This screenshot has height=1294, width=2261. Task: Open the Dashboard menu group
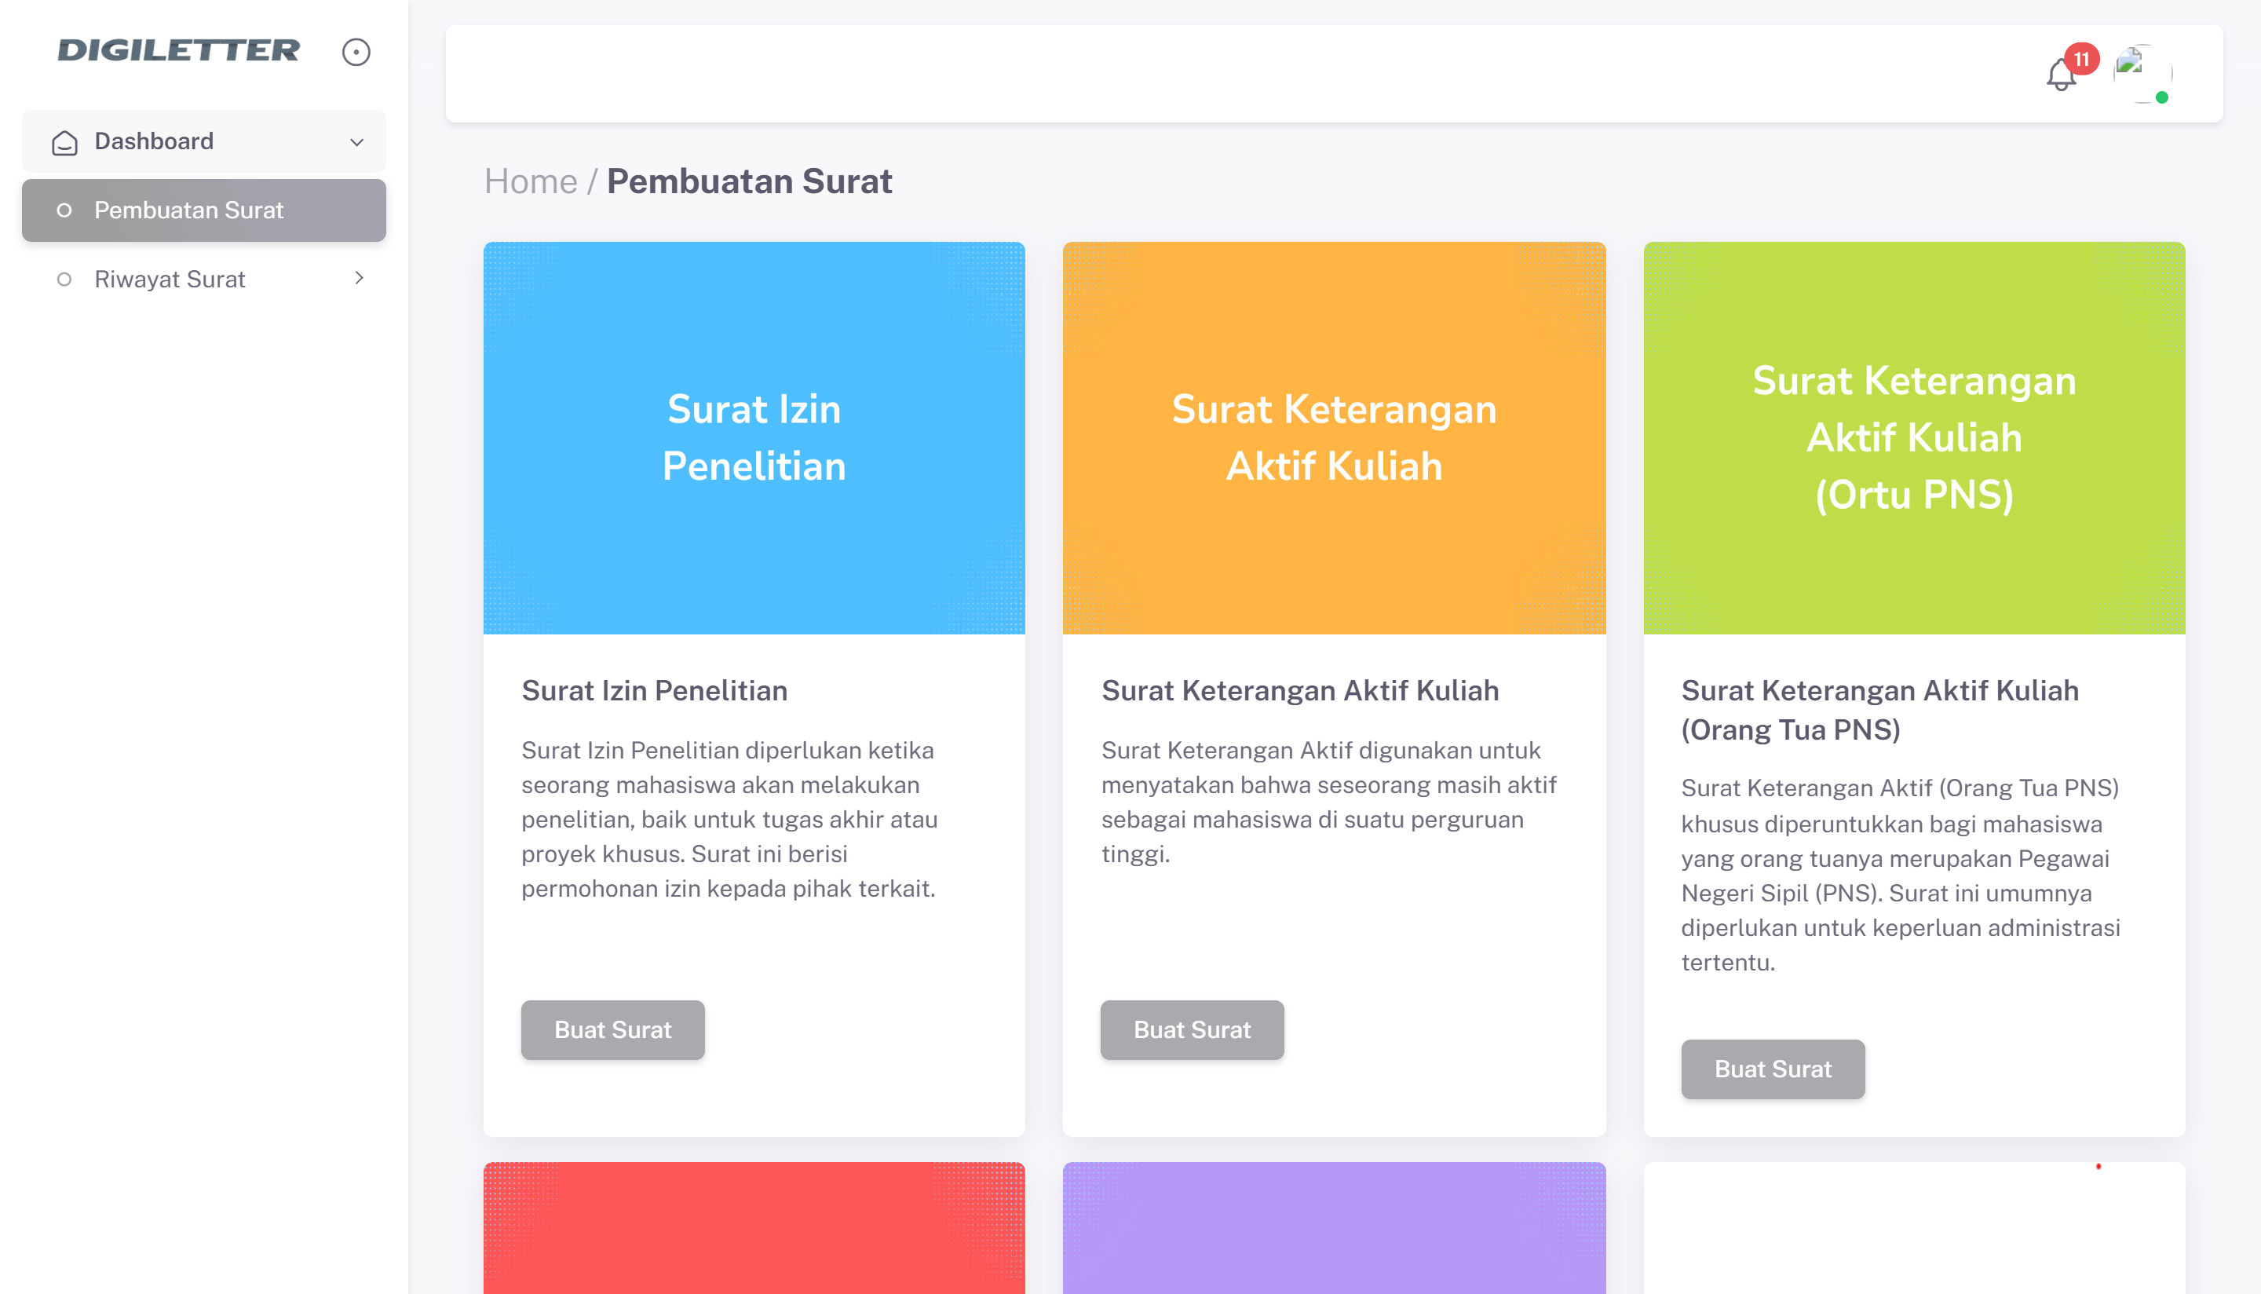[155, 141]
